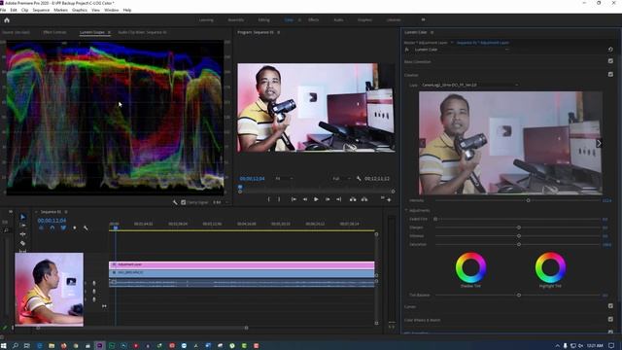Open the File menu
The width and height of the screenshot is (622, 350).
pyautogui.click(x=3, y=10)
